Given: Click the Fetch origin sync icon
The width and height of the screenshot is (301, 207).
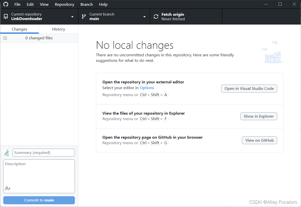Looking at the screenshot, I should [x=156, y=17].
